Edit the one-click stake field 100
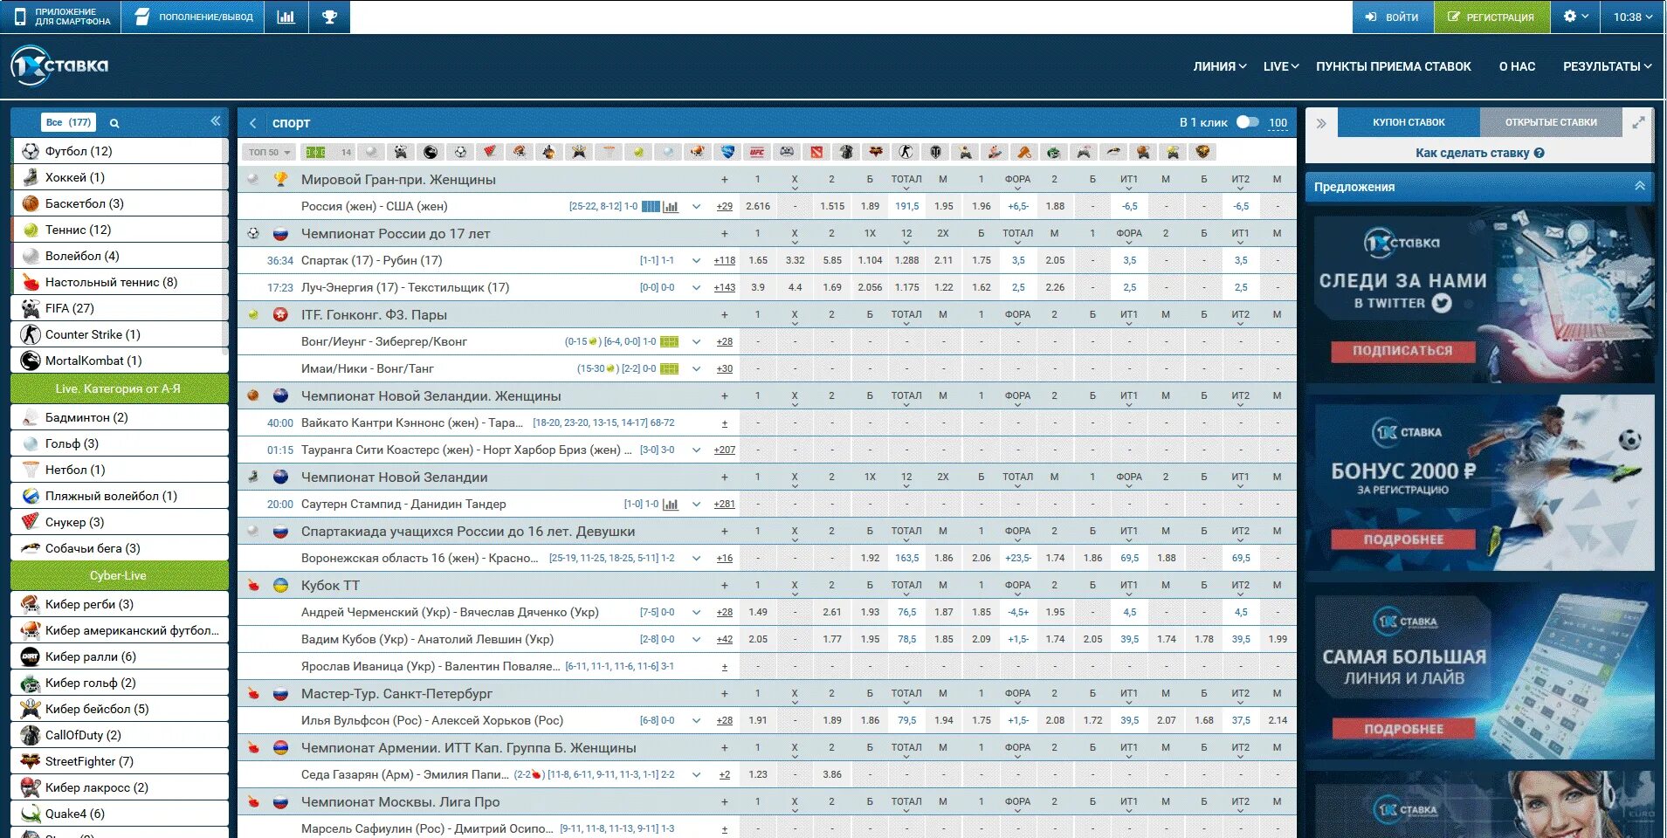Viewport: 1667px width, 838px height. coord(1278,123)
